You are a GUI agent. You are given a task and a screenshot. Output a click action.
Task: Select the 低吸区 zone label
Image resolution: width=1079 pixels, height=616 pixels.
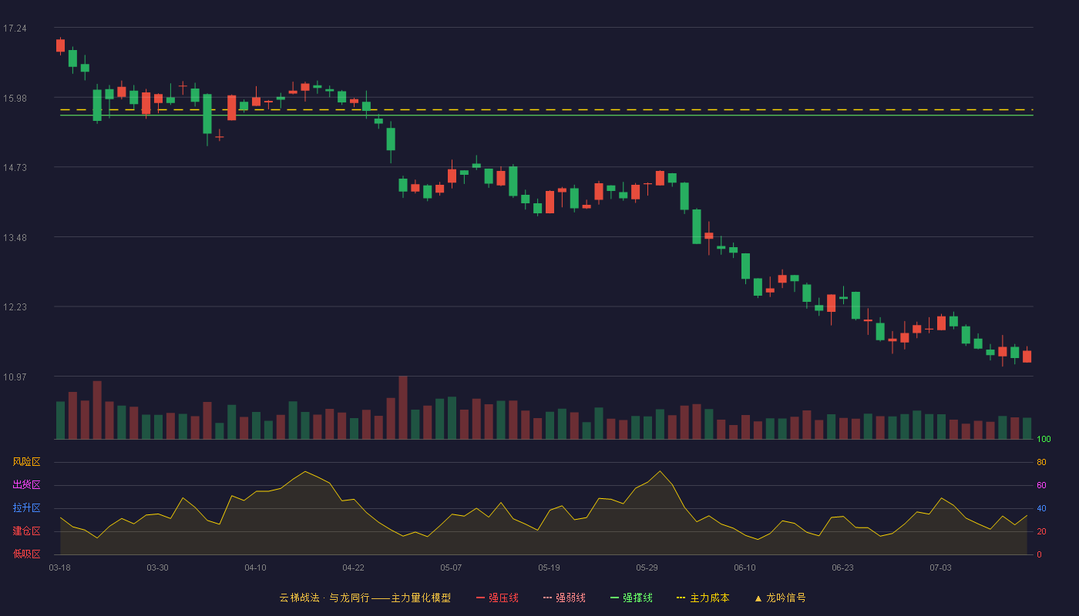[x=26, y=554]
